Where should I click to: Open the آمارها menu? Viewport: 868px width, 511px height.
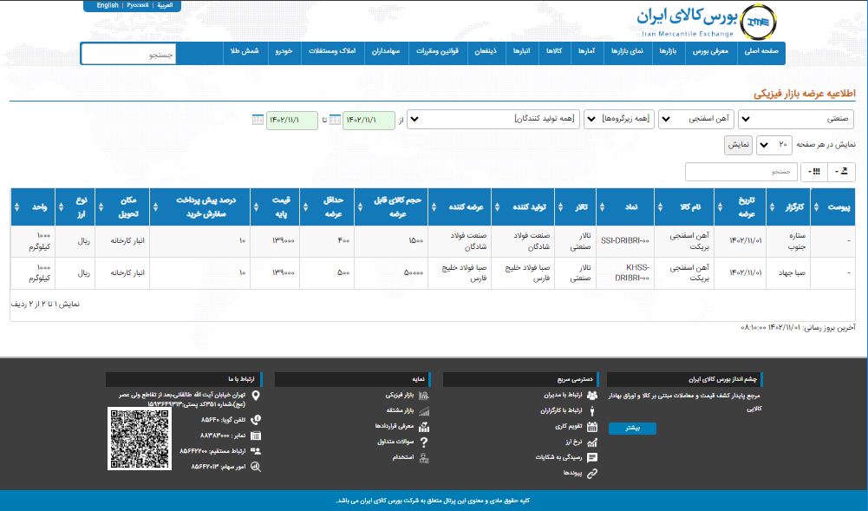click(586, 51)
